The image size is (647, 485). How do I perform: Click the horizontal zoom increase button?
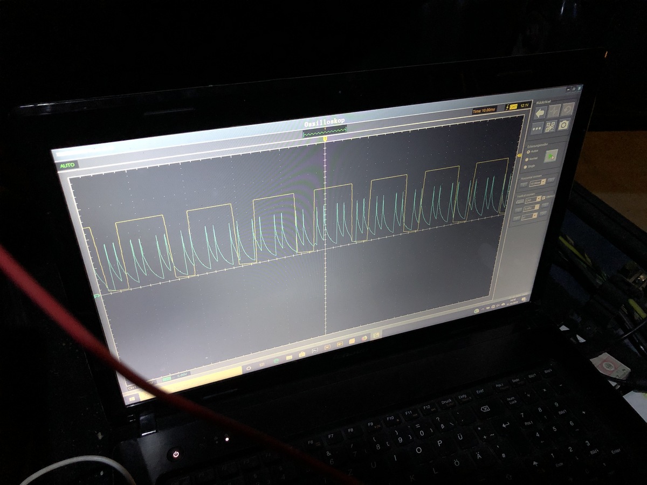pyautogui.click(x=551, y=180)
